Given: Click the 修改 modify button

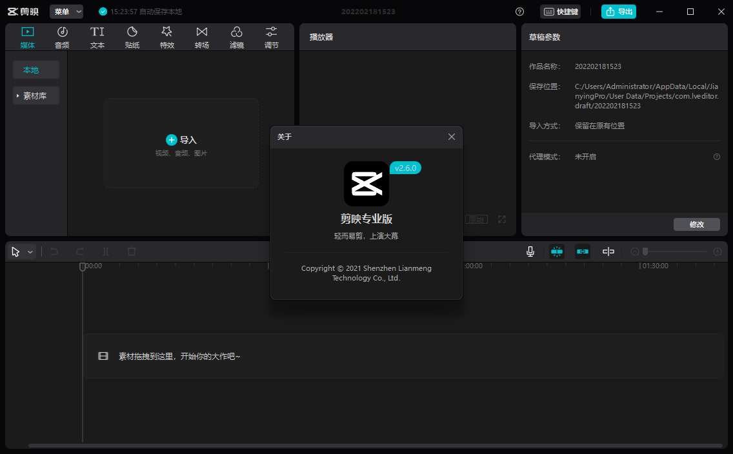Looking at the screenshot, I should [x=696, y=224].
